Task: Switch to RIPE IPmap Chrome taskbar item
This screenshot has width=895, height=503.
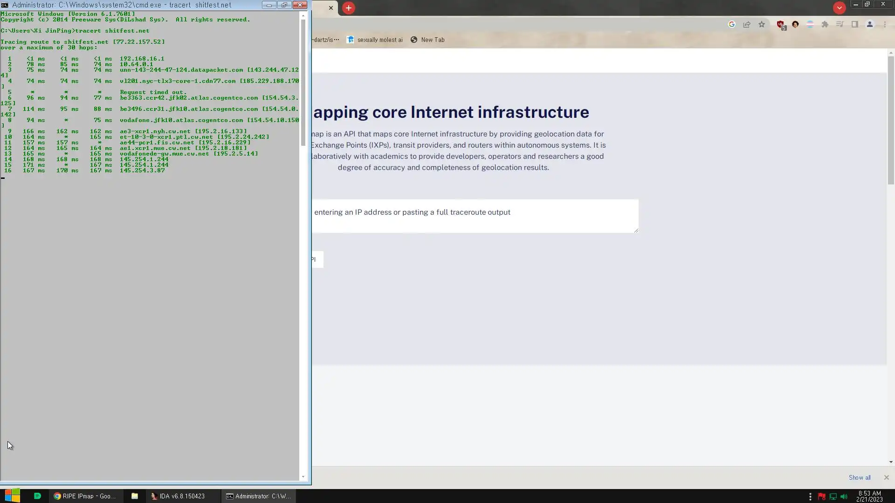Action: 84,496
